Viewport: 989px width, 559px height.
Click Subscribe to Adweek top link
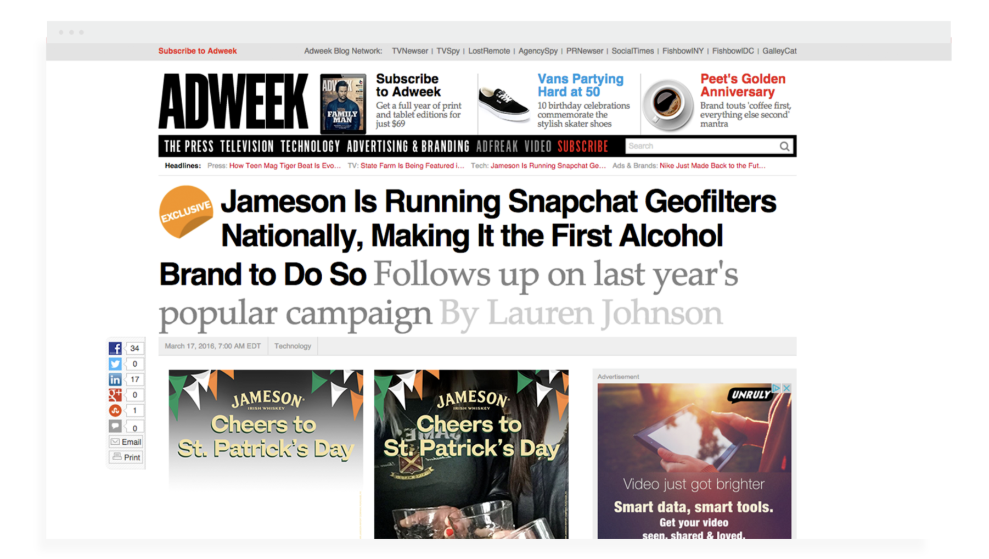(x=198, y=51)
